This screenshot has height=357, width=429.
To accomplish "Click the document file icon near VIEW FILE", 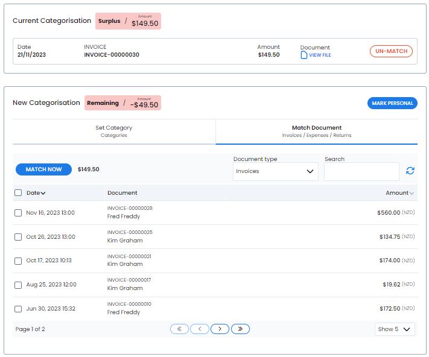I will (303, 55).
